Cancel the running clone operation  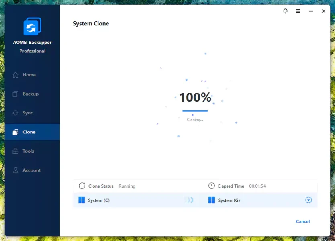click(x=302, y=221)
